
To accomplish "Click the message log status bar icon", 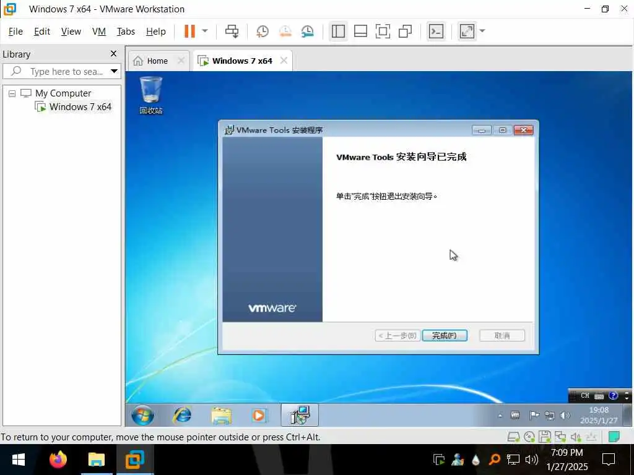I will [x=614, y=437].
